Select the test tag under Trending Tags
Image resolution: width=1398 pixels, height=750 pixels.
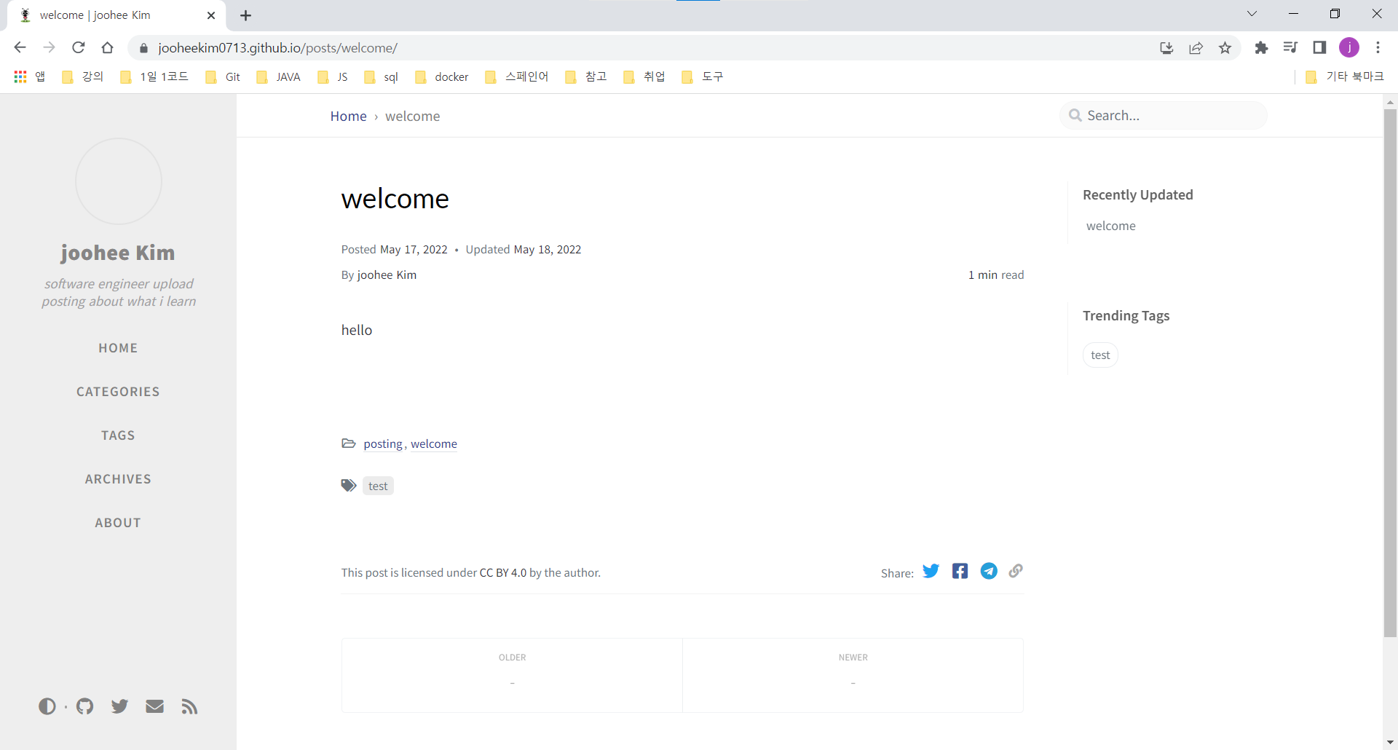click(x=1100, y=355)
